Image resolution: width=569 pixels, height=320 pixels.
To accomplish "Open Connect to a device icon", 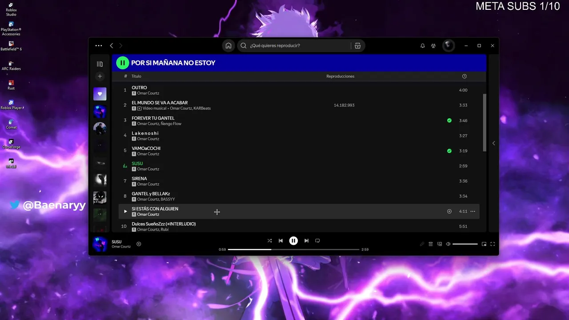I will [440, 244].
